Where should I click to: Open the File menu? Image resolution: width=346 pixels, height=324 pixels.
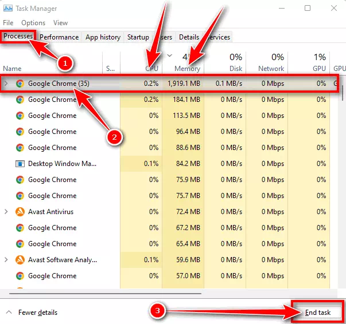pyautogui.click(x=8, y=23)
